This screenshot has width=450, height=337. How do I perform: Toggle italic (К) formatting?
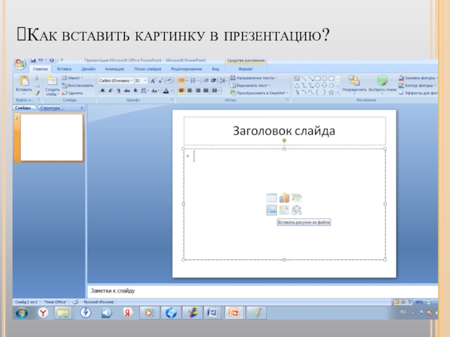pos(111,90)
